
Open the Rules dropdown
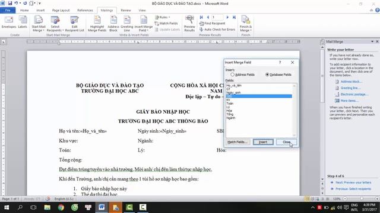(x=162, y=17)
